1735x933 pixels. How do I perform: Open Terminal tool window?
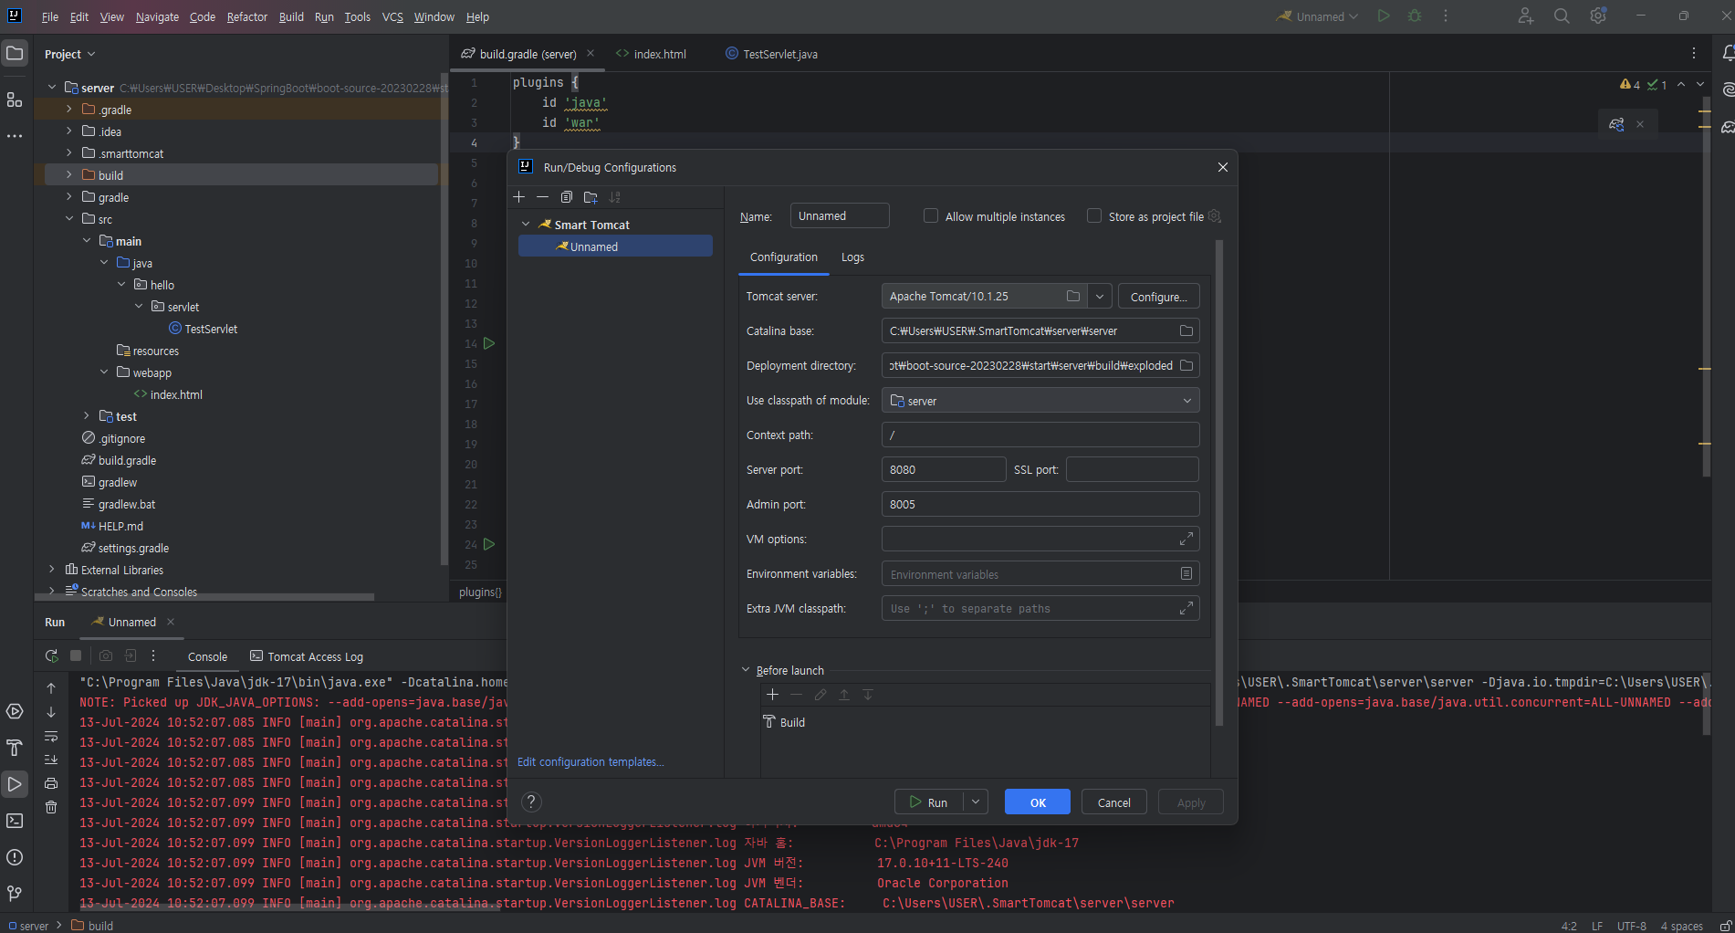point(15,821)
